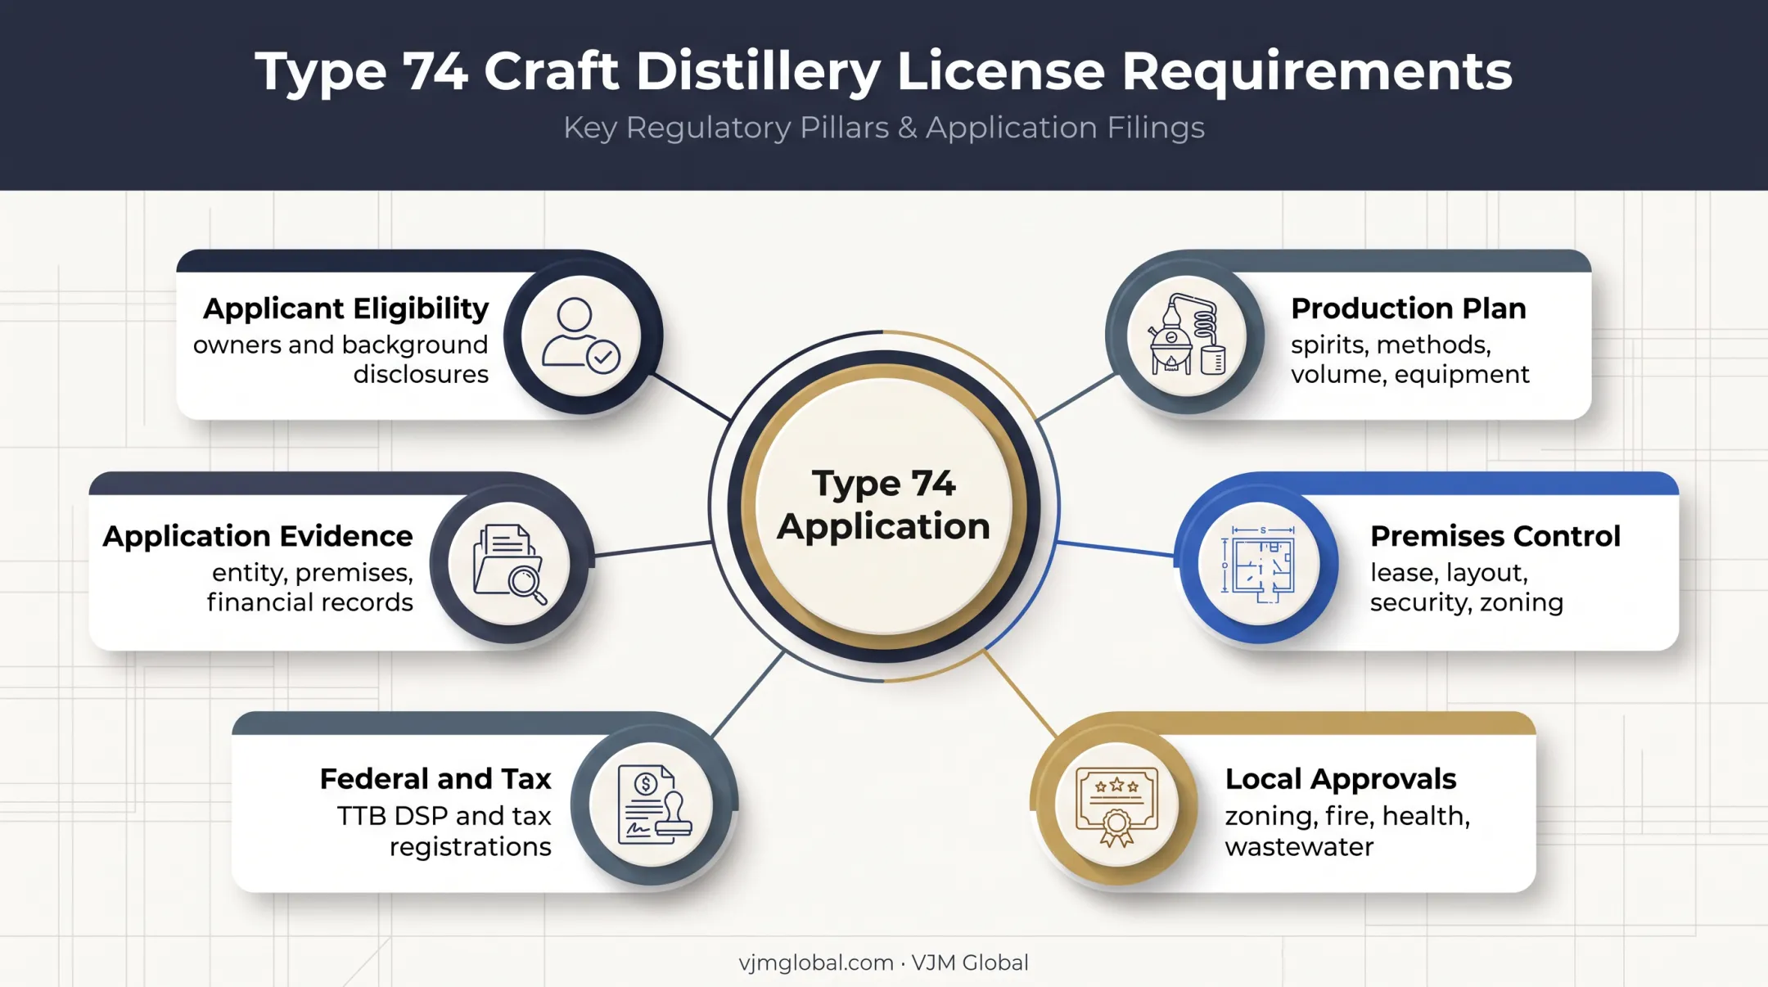This screenshot has width=1768, height=987.
Task: Click the Production Plan distillery still icon
Action: (x=1186, y=335)
